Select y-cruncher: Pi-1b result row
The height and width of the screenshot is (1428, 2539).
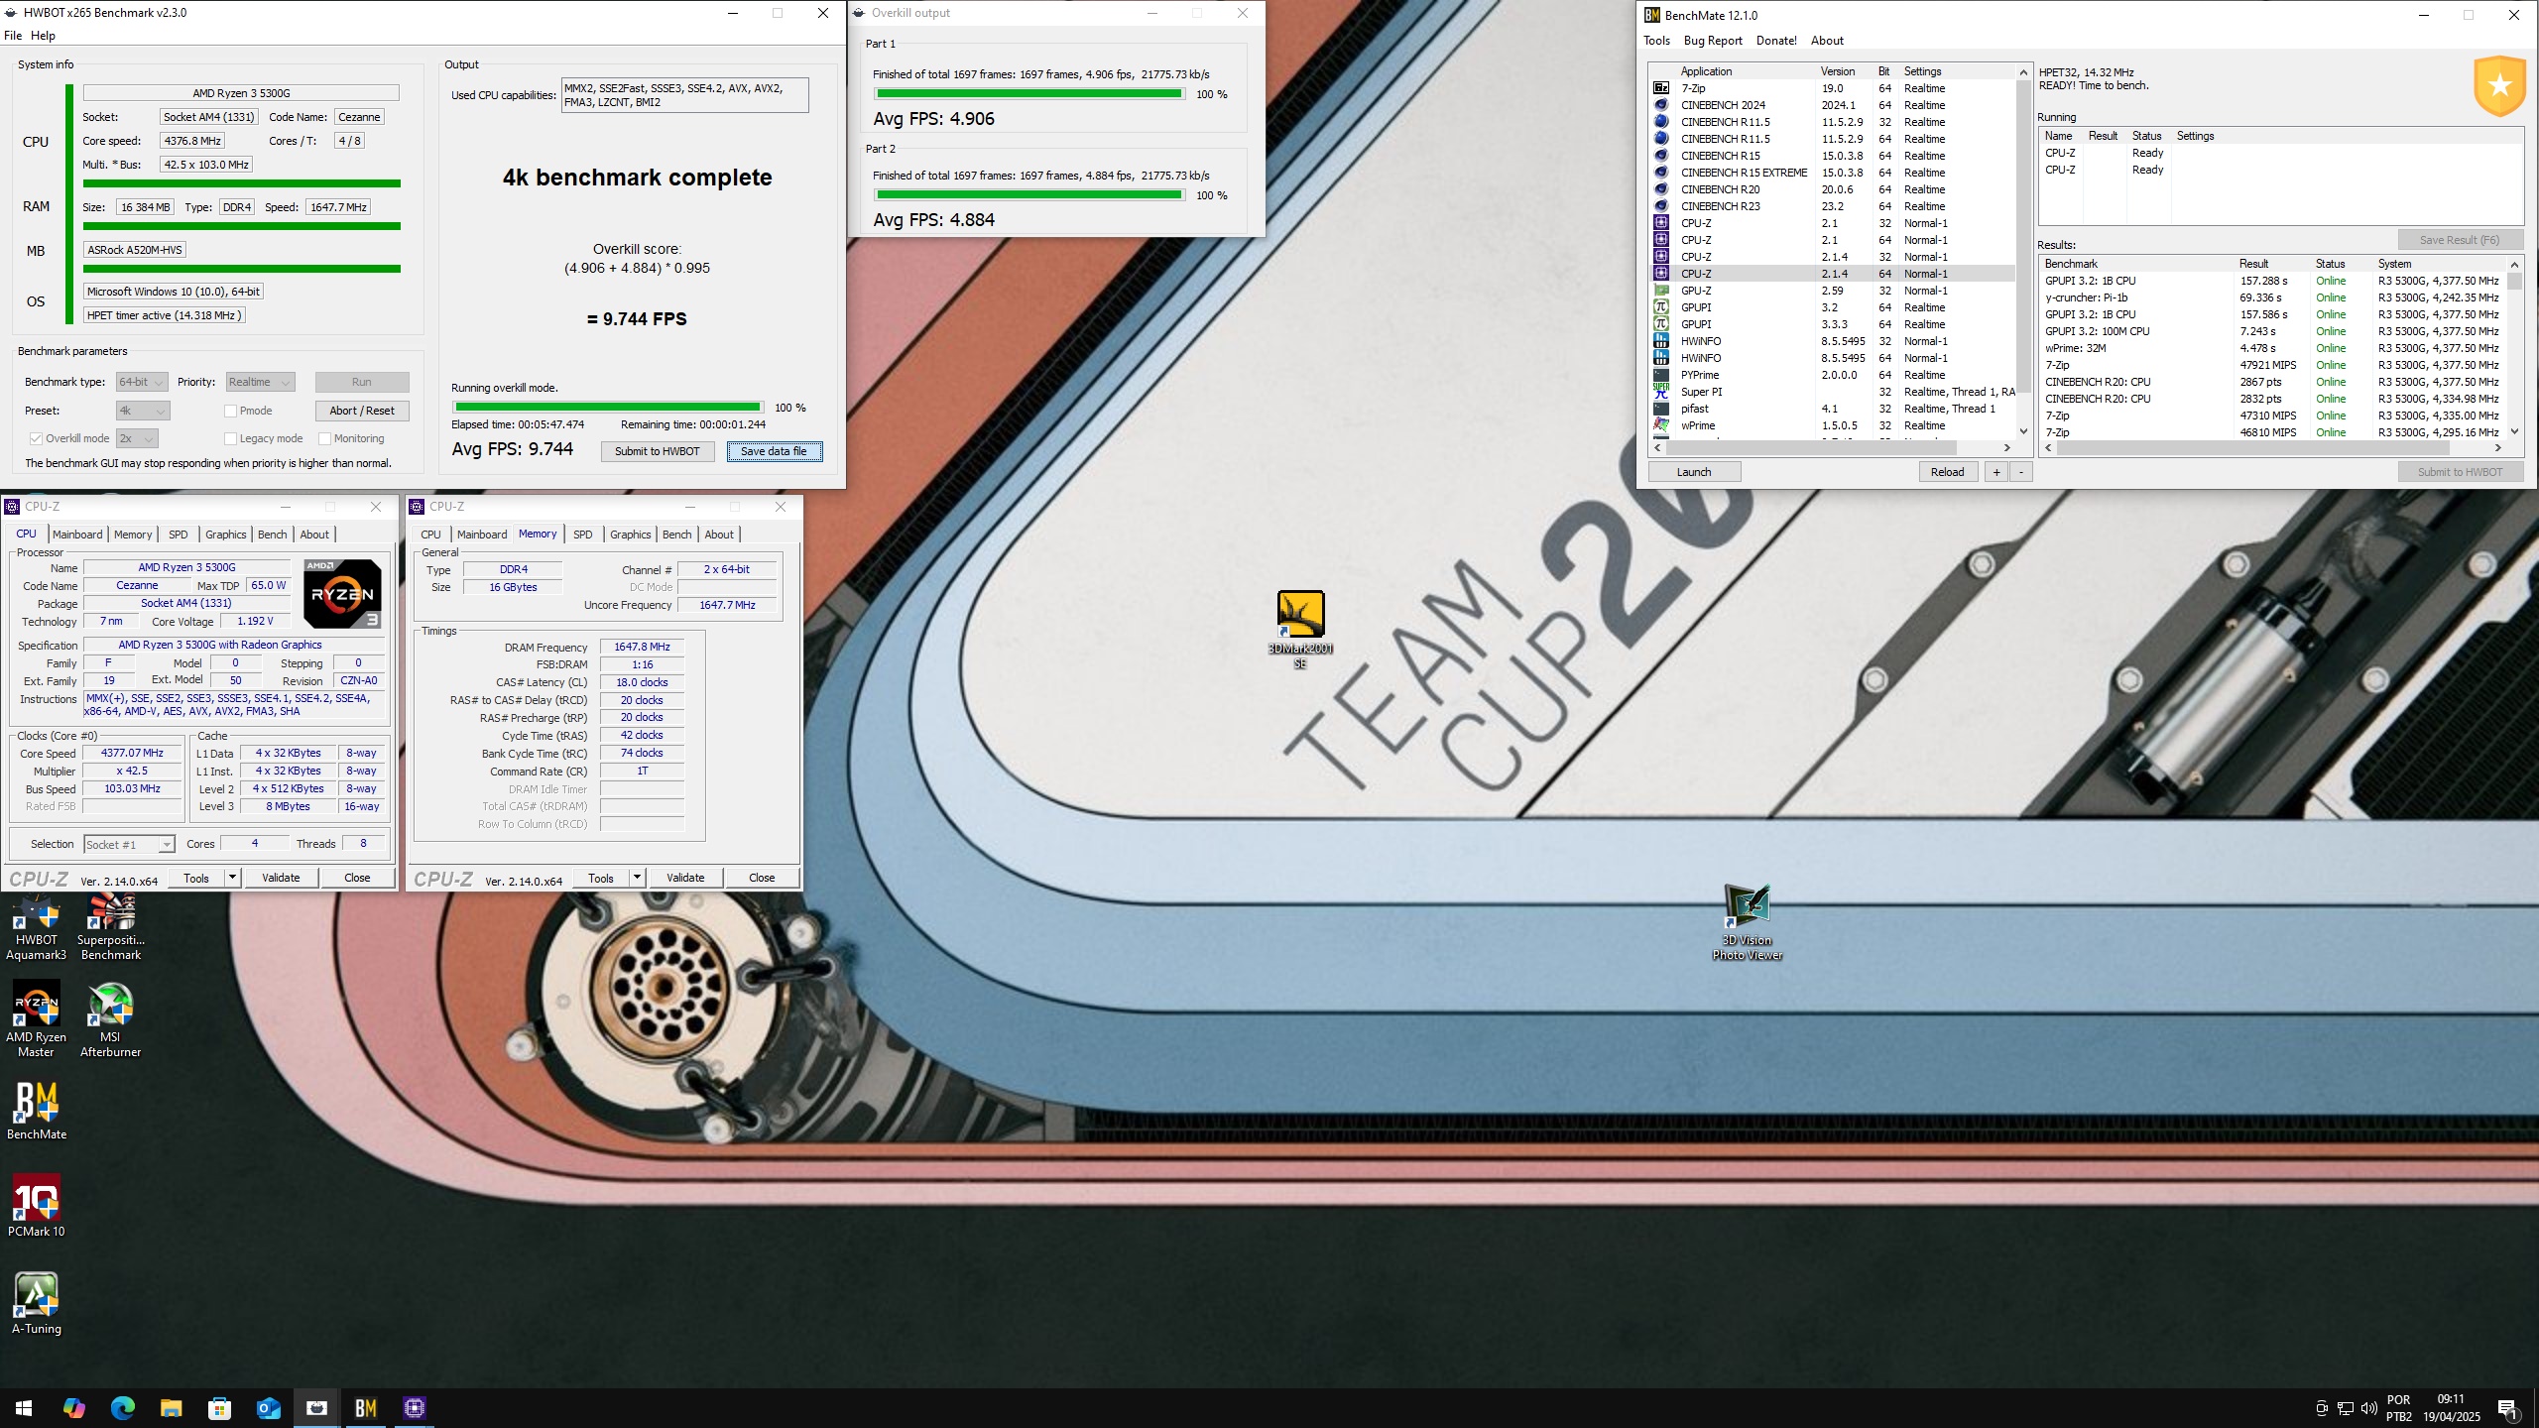(2273, 297)
